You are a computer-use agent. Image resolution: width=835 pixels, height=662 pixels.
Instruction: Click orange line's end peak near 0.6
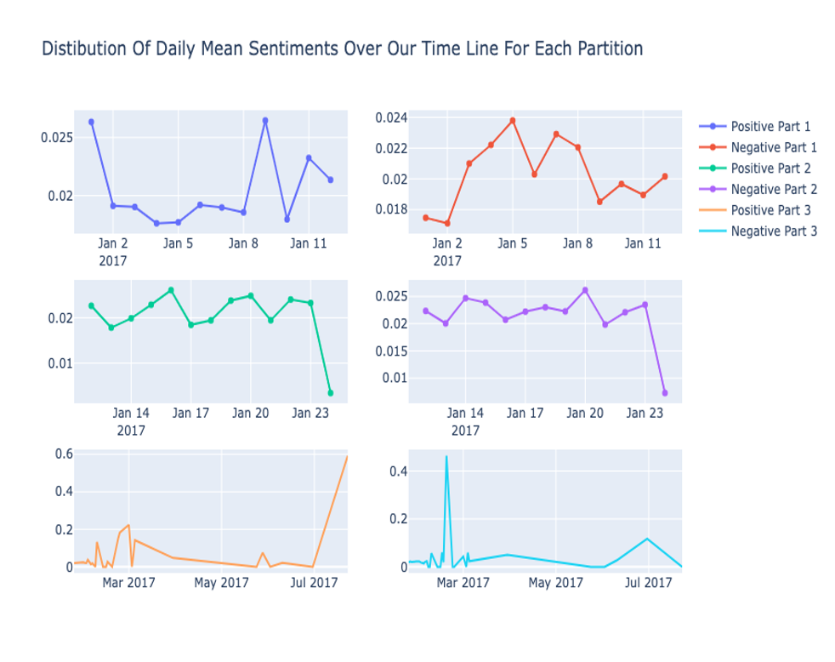click(x=347, y=457)
